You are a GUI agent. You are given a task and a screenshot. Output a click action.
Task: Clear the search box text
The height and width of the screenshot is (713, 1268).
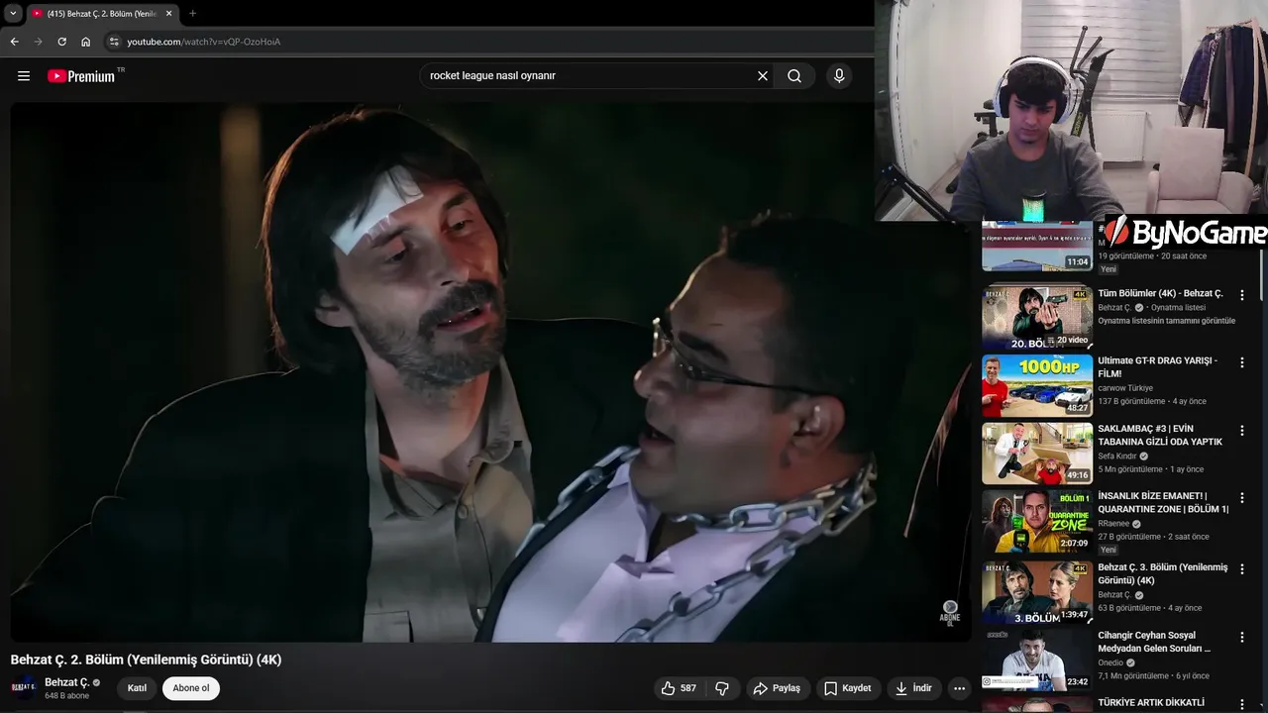tap(763, 76)
